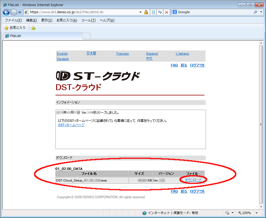The width and height of the screenshot is (266, 218).
Task: Open the recent pages dropdown arrow
Action: (x=20, y=12)
